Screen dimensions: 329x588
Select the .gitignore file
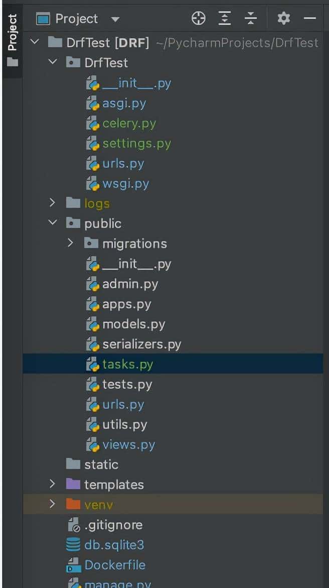tap(113, 525)
